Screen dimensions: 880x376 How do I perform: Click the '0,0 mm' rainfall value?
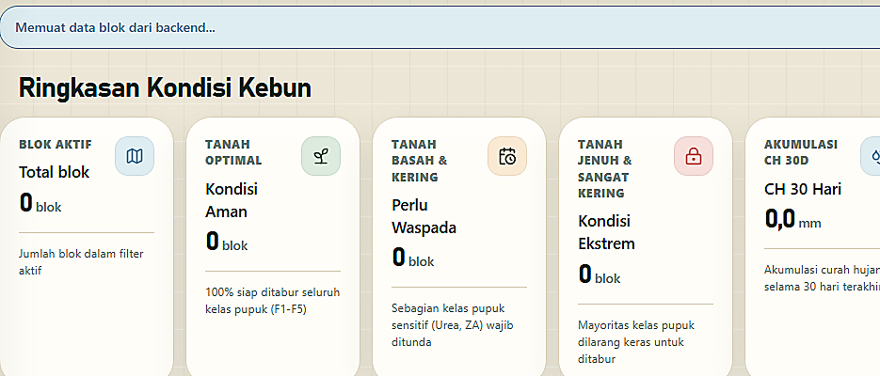click(x=792, y=218)
